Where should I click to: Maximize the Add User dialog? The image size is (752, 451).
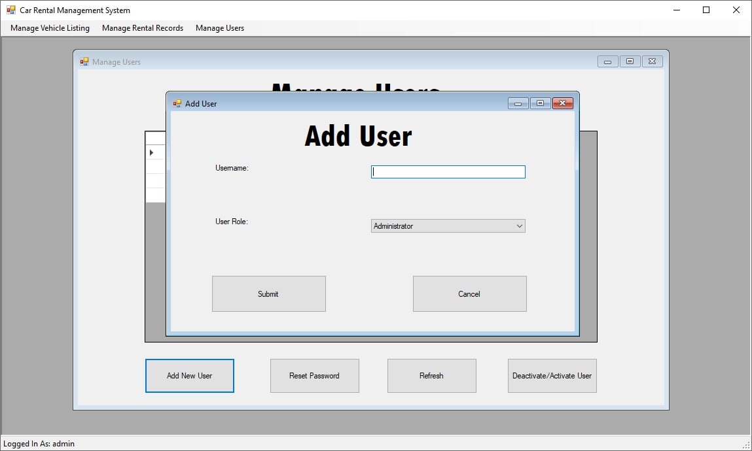[540, 103]
